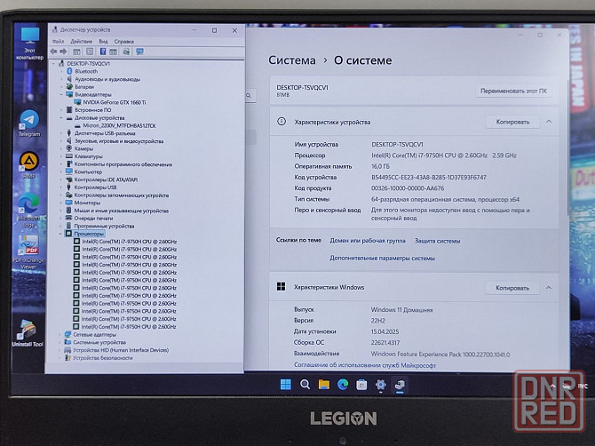This screenshot has height=446, width=595.
Task: Collapse the Видеоадаптеры category
Action: point(61,94)
